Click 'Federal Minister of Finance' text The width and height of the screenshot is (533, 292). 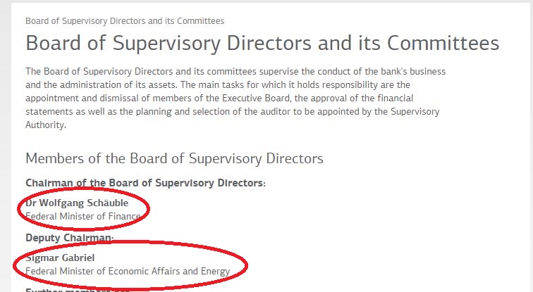(83, 217)
